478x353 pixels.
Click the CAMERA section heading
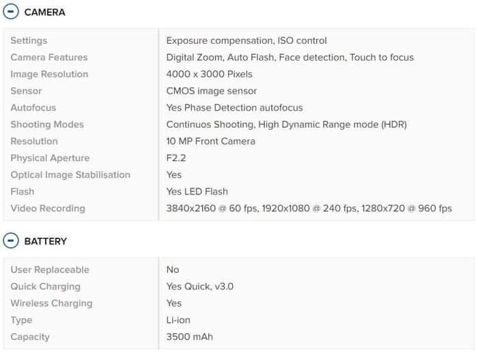click(44, 12)
